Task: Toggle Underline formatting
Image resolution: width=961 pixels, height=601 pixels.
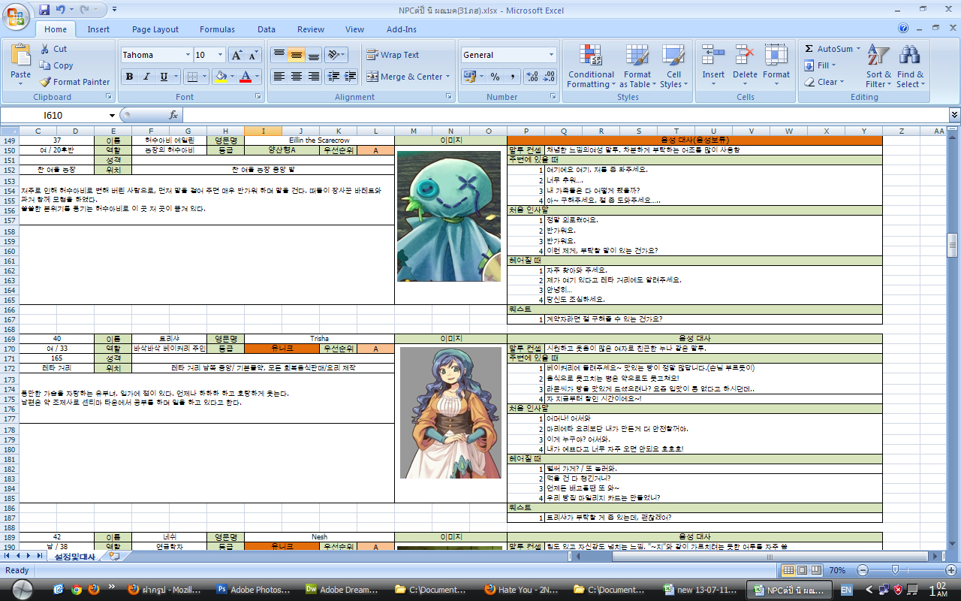Action: point(162,77)
